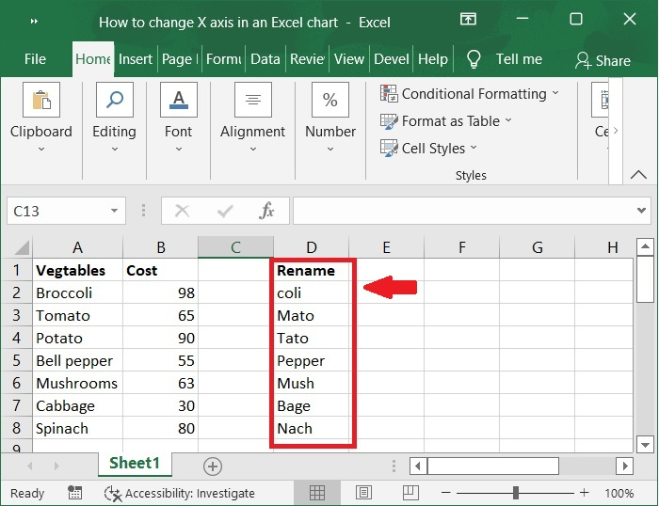Add a new sheet with plus icon

(x=213, y=466)
